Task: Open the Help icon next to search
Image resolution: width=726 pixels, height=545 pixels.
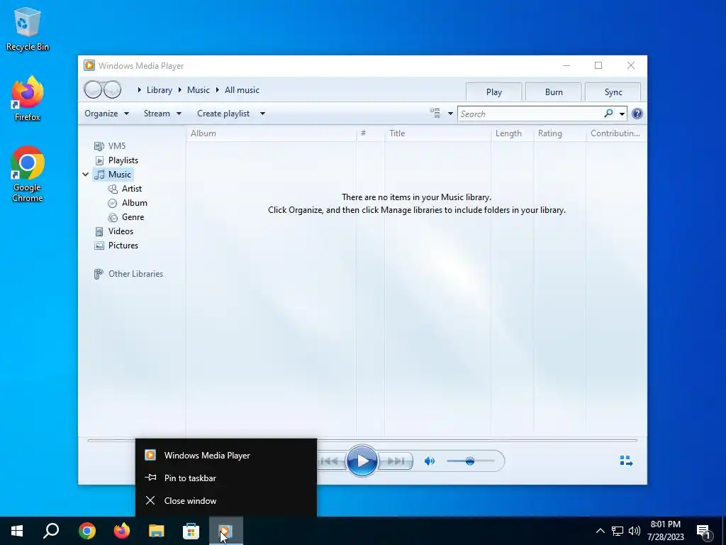Action: click(637, 114)
